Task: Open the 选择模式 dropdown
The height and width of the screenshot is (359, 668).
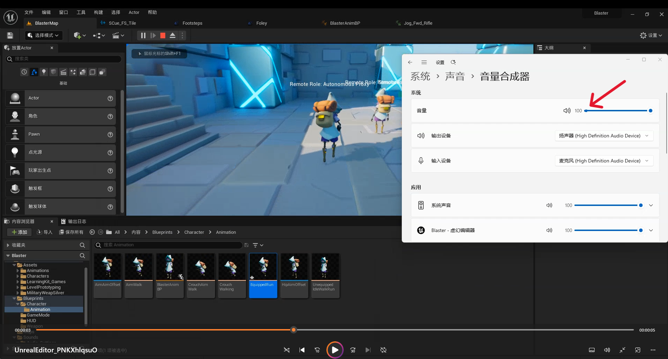Action: pos(43,35)
